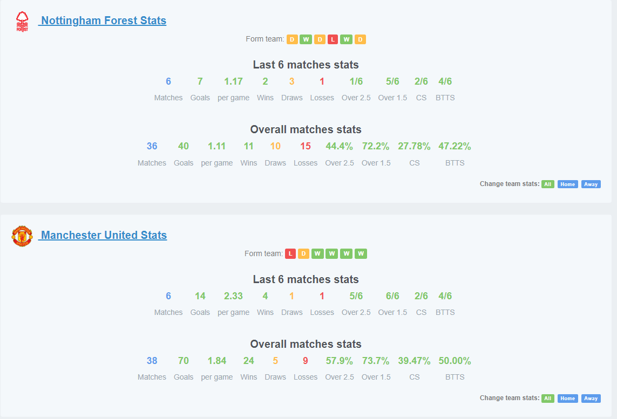Switch Manchester United stats to Away

tap(591, 398)
